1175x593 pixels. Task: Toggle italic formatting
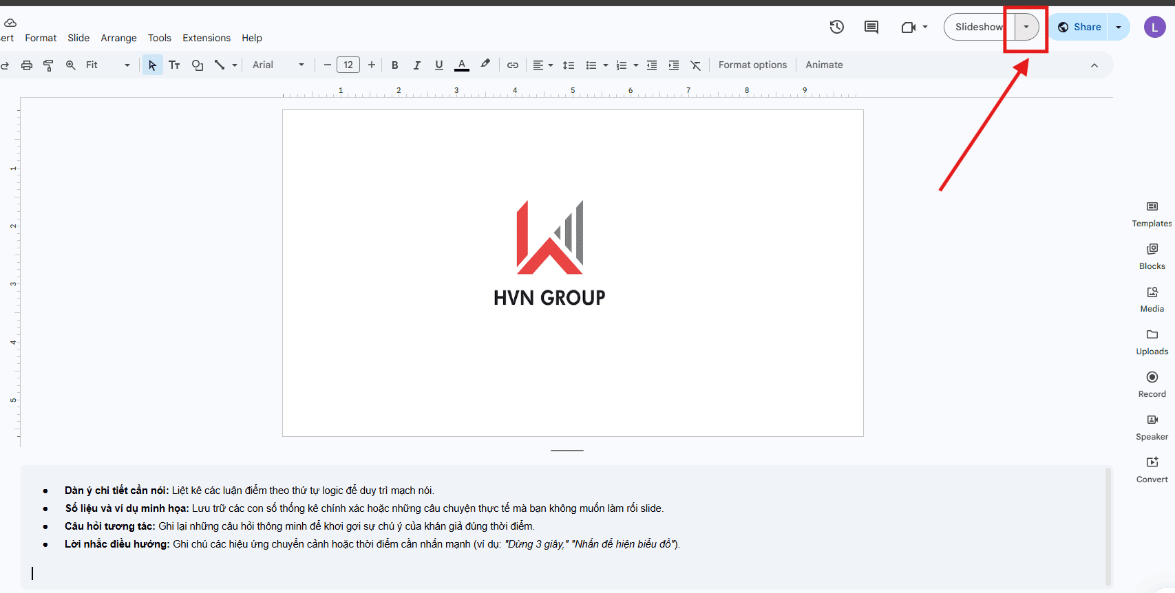point(416,65)
